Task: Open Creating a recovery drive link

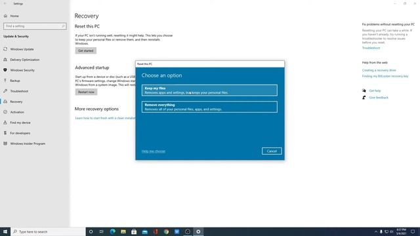Action: (379, 70)
